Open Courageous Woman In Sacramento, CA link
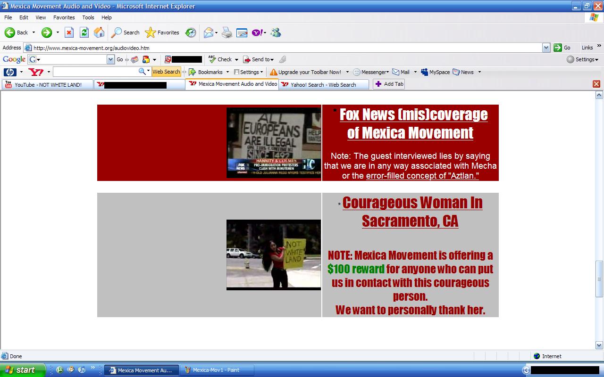 tap(412, 212)
